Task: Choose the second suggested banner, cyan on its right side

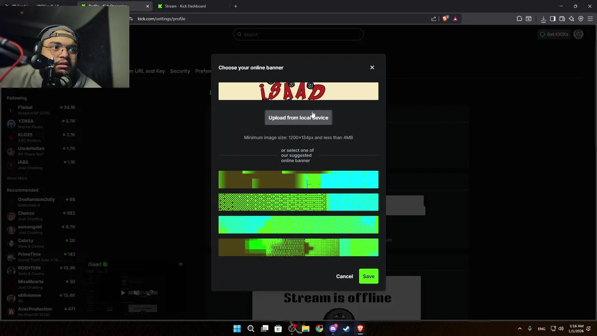Action: 298,202
